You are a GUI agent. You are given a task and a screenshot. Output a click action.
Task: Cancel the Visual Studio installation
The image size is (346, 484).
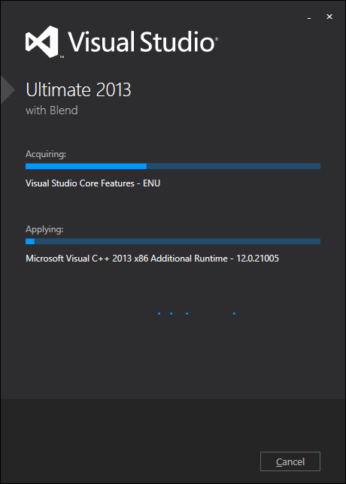click(290, 461)
